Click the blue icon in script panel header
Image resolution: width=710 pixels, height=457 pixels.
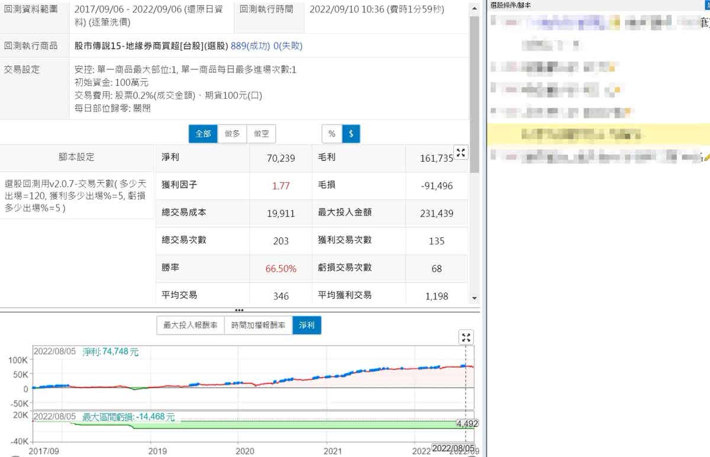(707, 4)
